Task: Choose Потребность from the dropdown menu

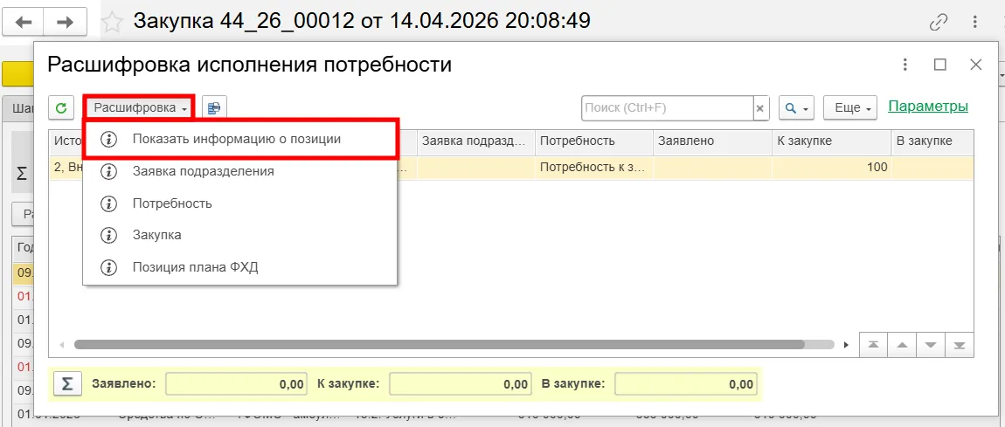Action: point(239,203)
